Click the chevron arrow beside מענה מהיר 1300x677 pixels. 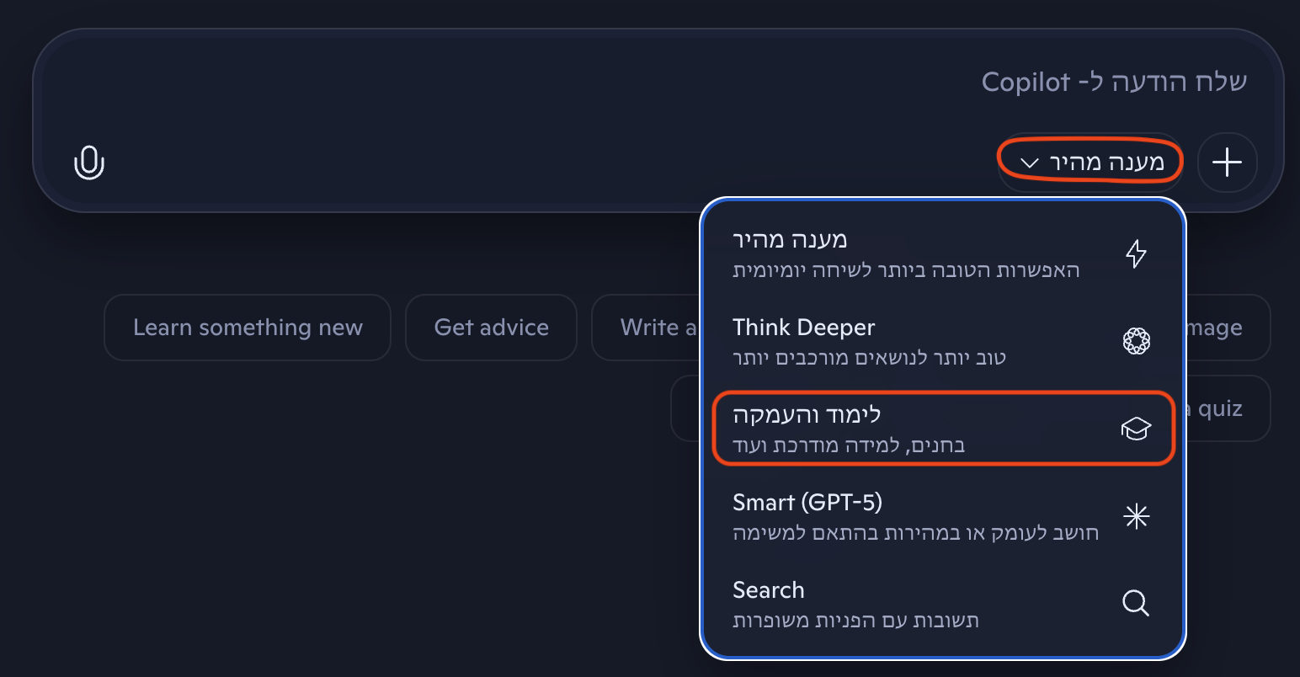1029,163
